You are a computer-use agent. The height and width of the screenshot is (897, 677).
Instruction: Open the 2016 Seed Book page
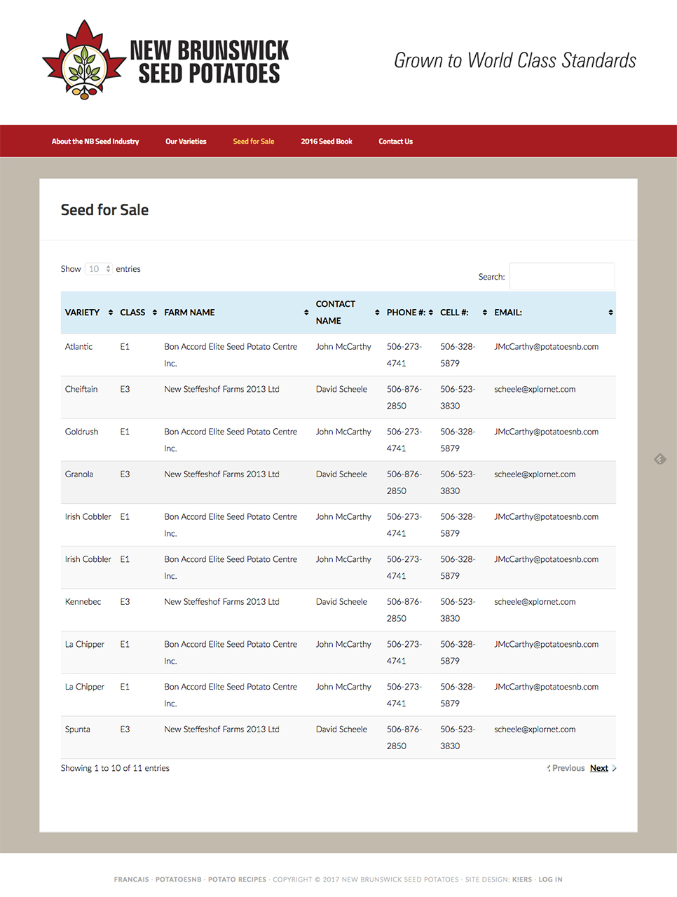click(x=327, y=142)
